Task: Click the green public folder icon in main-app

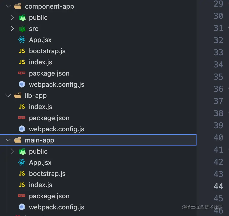Action: [22, 152]
